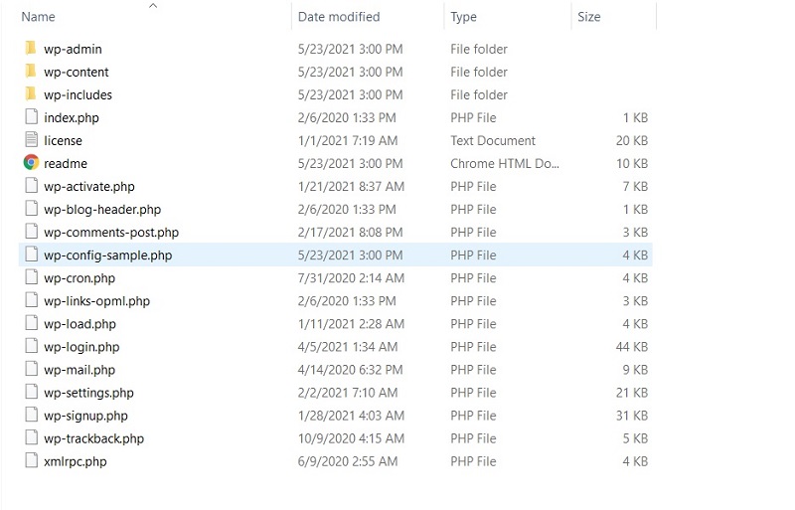Click the Chrome HTML Do... type of readme

[x=505, y=163]
